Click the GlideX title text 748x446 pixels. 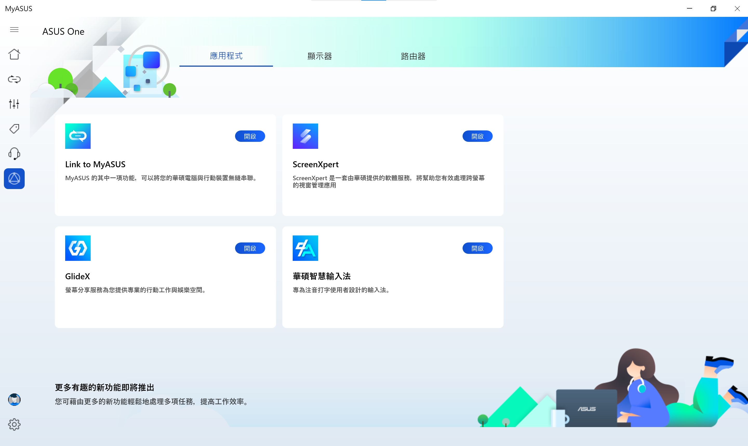coord(77,276)
